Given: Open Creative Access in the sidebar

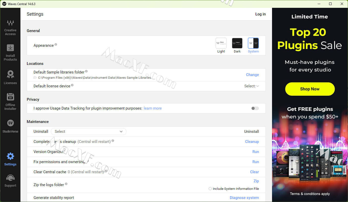Looking at the screenshot, I should point(10,28).
